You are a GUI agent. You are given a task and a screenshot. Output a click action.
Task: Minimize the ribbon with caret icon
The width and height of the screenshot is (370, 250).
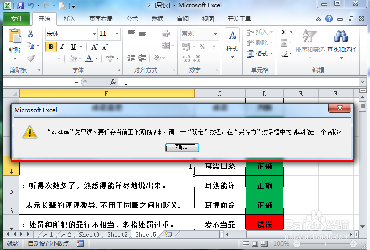318,19
